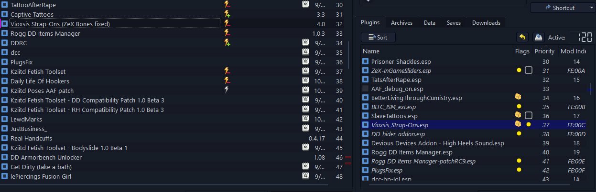This screenshot has height=192, width=596.
Task: Enable the AAF_debug_on.esp plugin checkbox
Action: click(365, 89)
